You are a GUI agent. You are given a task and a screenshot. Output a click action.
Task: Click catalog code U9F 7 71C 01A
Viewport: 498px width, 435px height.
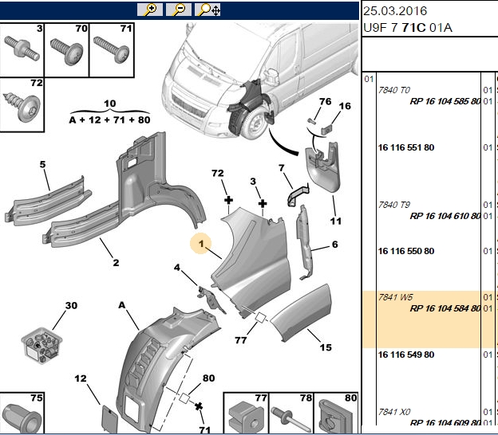click(408, 28)
